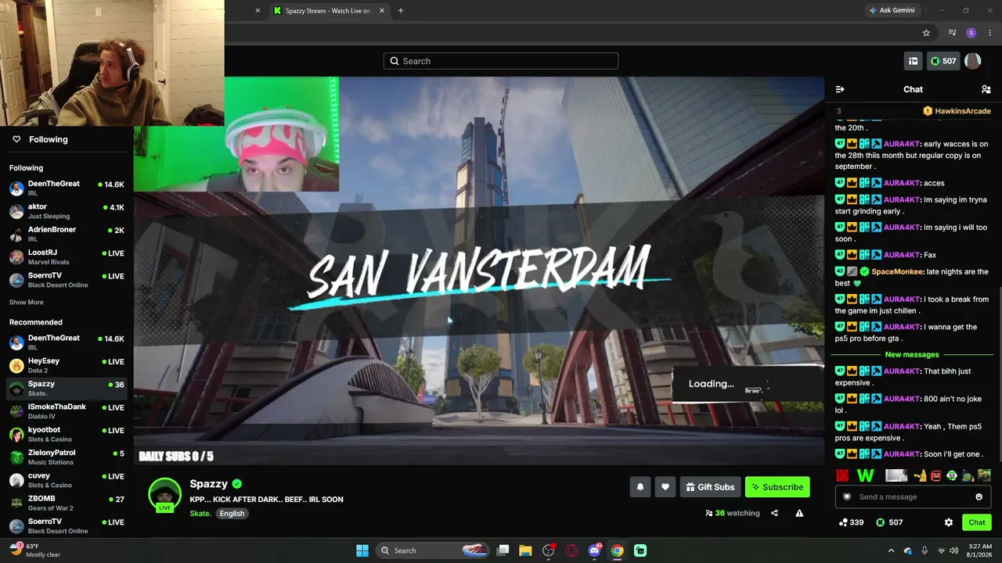Open HawkinsArcade top gifter name
This screenshot has width=1002, height=563.
point(963,111)
